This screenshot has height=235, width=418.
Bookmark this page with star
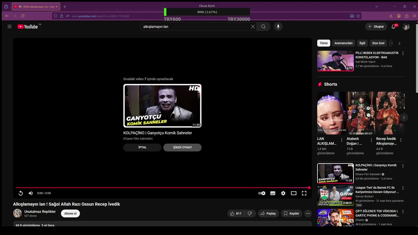[x=358, y=16]
